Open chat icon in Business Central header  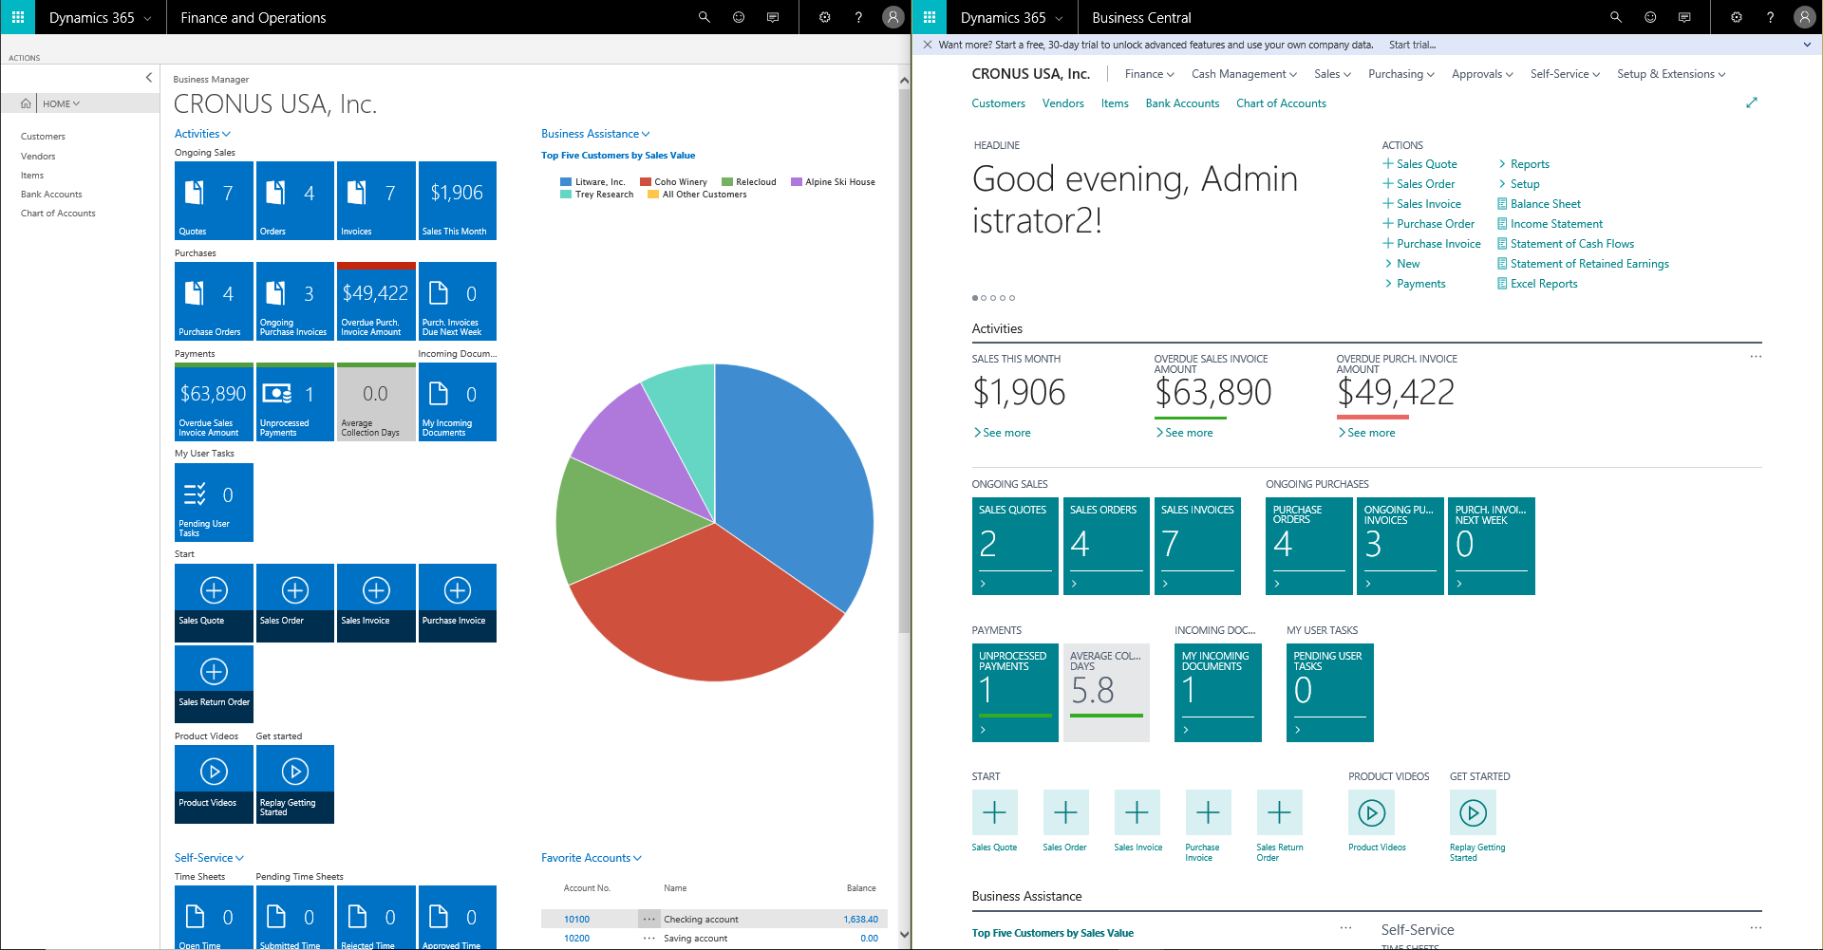[1684, 17]
